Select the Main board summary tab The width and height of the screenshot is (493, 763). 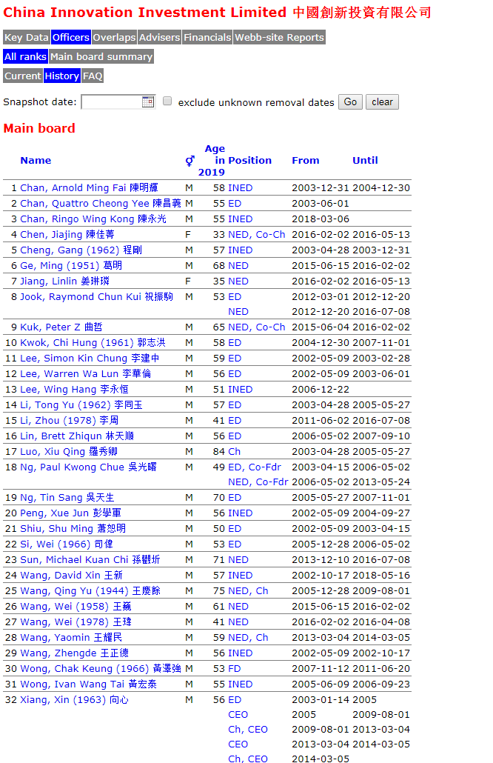tap(101, 56)
